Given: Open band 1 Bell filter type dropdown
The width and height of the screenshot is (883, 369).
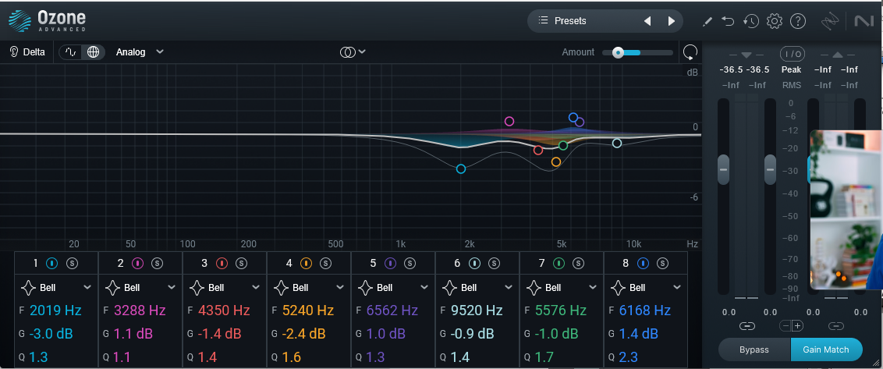Looking at the screenshot, I should tap(55, 287).
